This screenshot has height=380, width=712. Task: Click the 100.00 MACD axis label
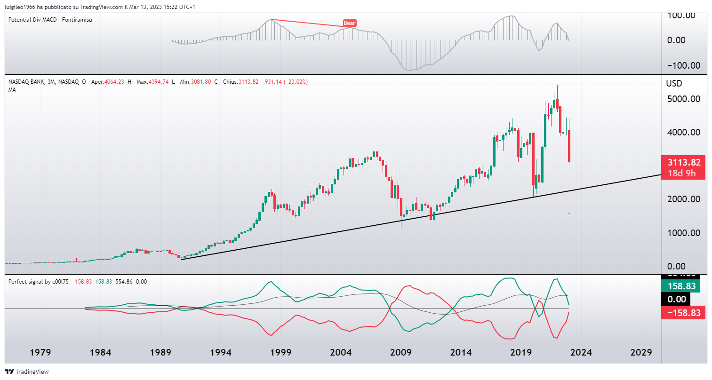pos(681,16)
